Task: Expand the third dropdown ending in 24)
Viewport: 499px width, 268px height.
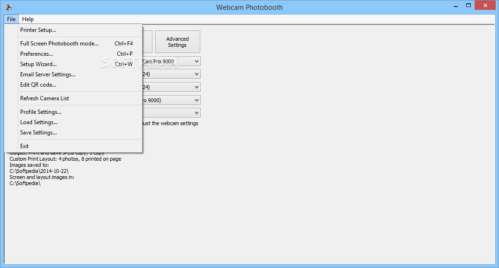Action: pyautogui.click(x=197, y=87)
